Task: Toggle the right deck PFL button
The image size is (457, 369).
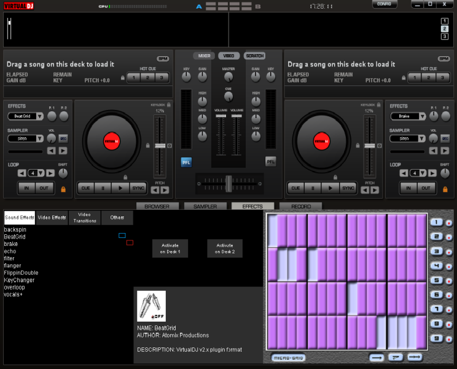Action: pyautogui.click(x=270, y=162)
